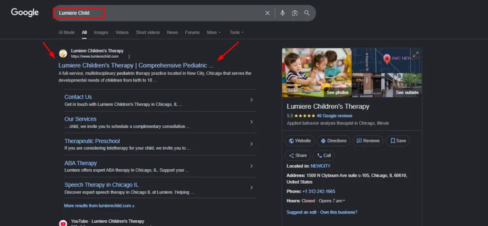Viewport: 488px width, 226px height.
Task: Click the Lumiere Children's Therapy site favicon
Action: 63,53
